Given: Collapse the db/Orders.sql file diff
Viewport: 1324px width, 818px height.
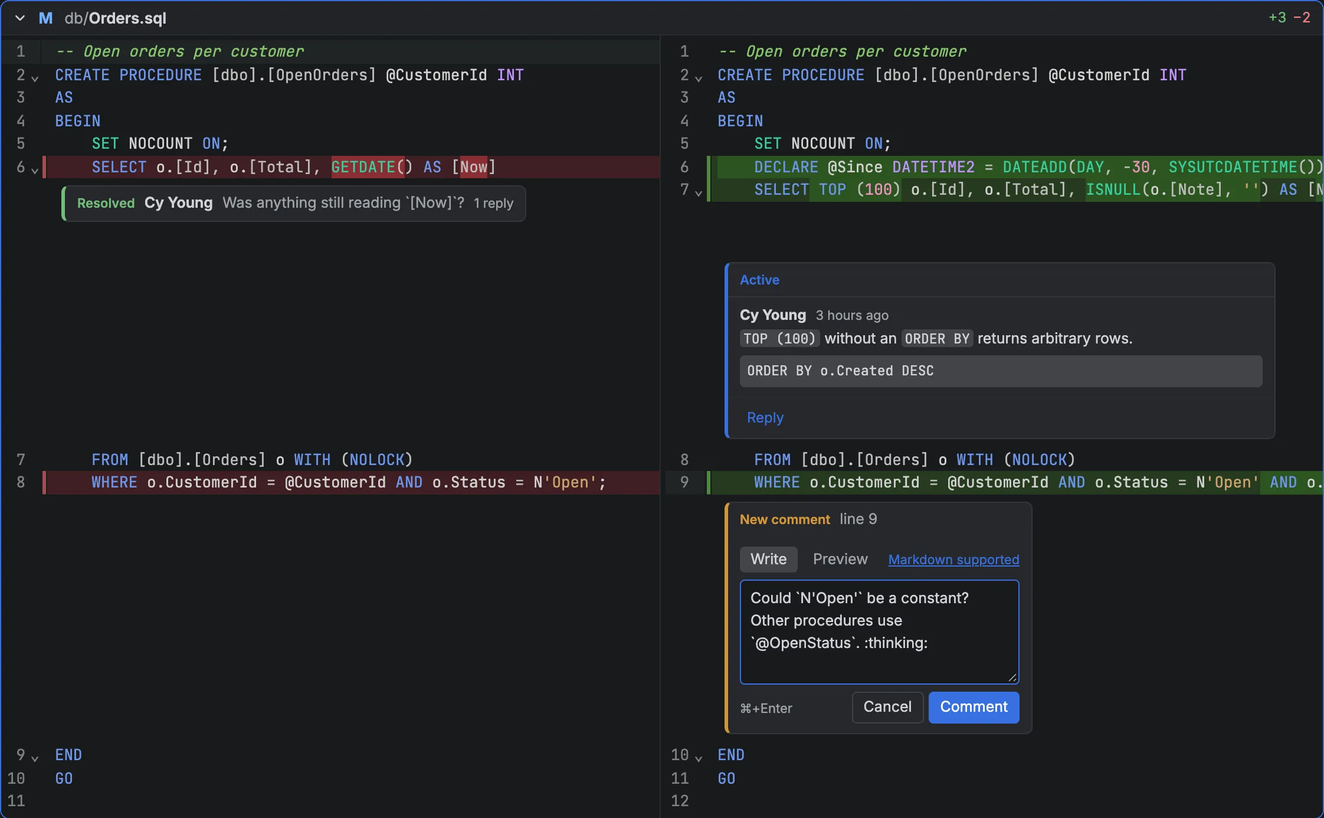Looking at the screenshot, I should (x=20, y=18).
